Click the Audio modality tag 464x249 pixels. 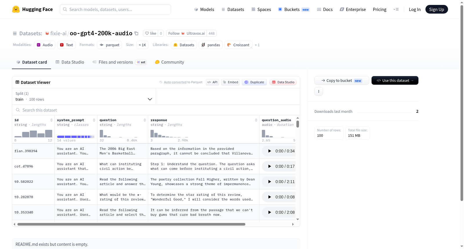[45, 45]
